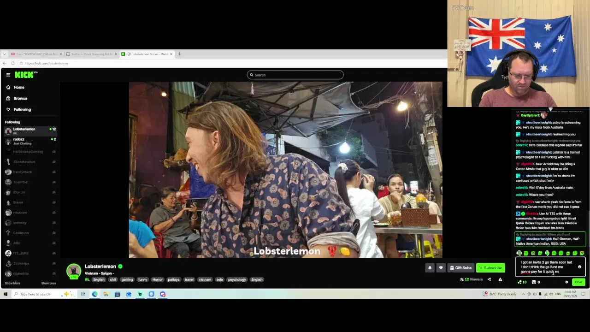Click the Horror tag

click(x=158, y=279)
